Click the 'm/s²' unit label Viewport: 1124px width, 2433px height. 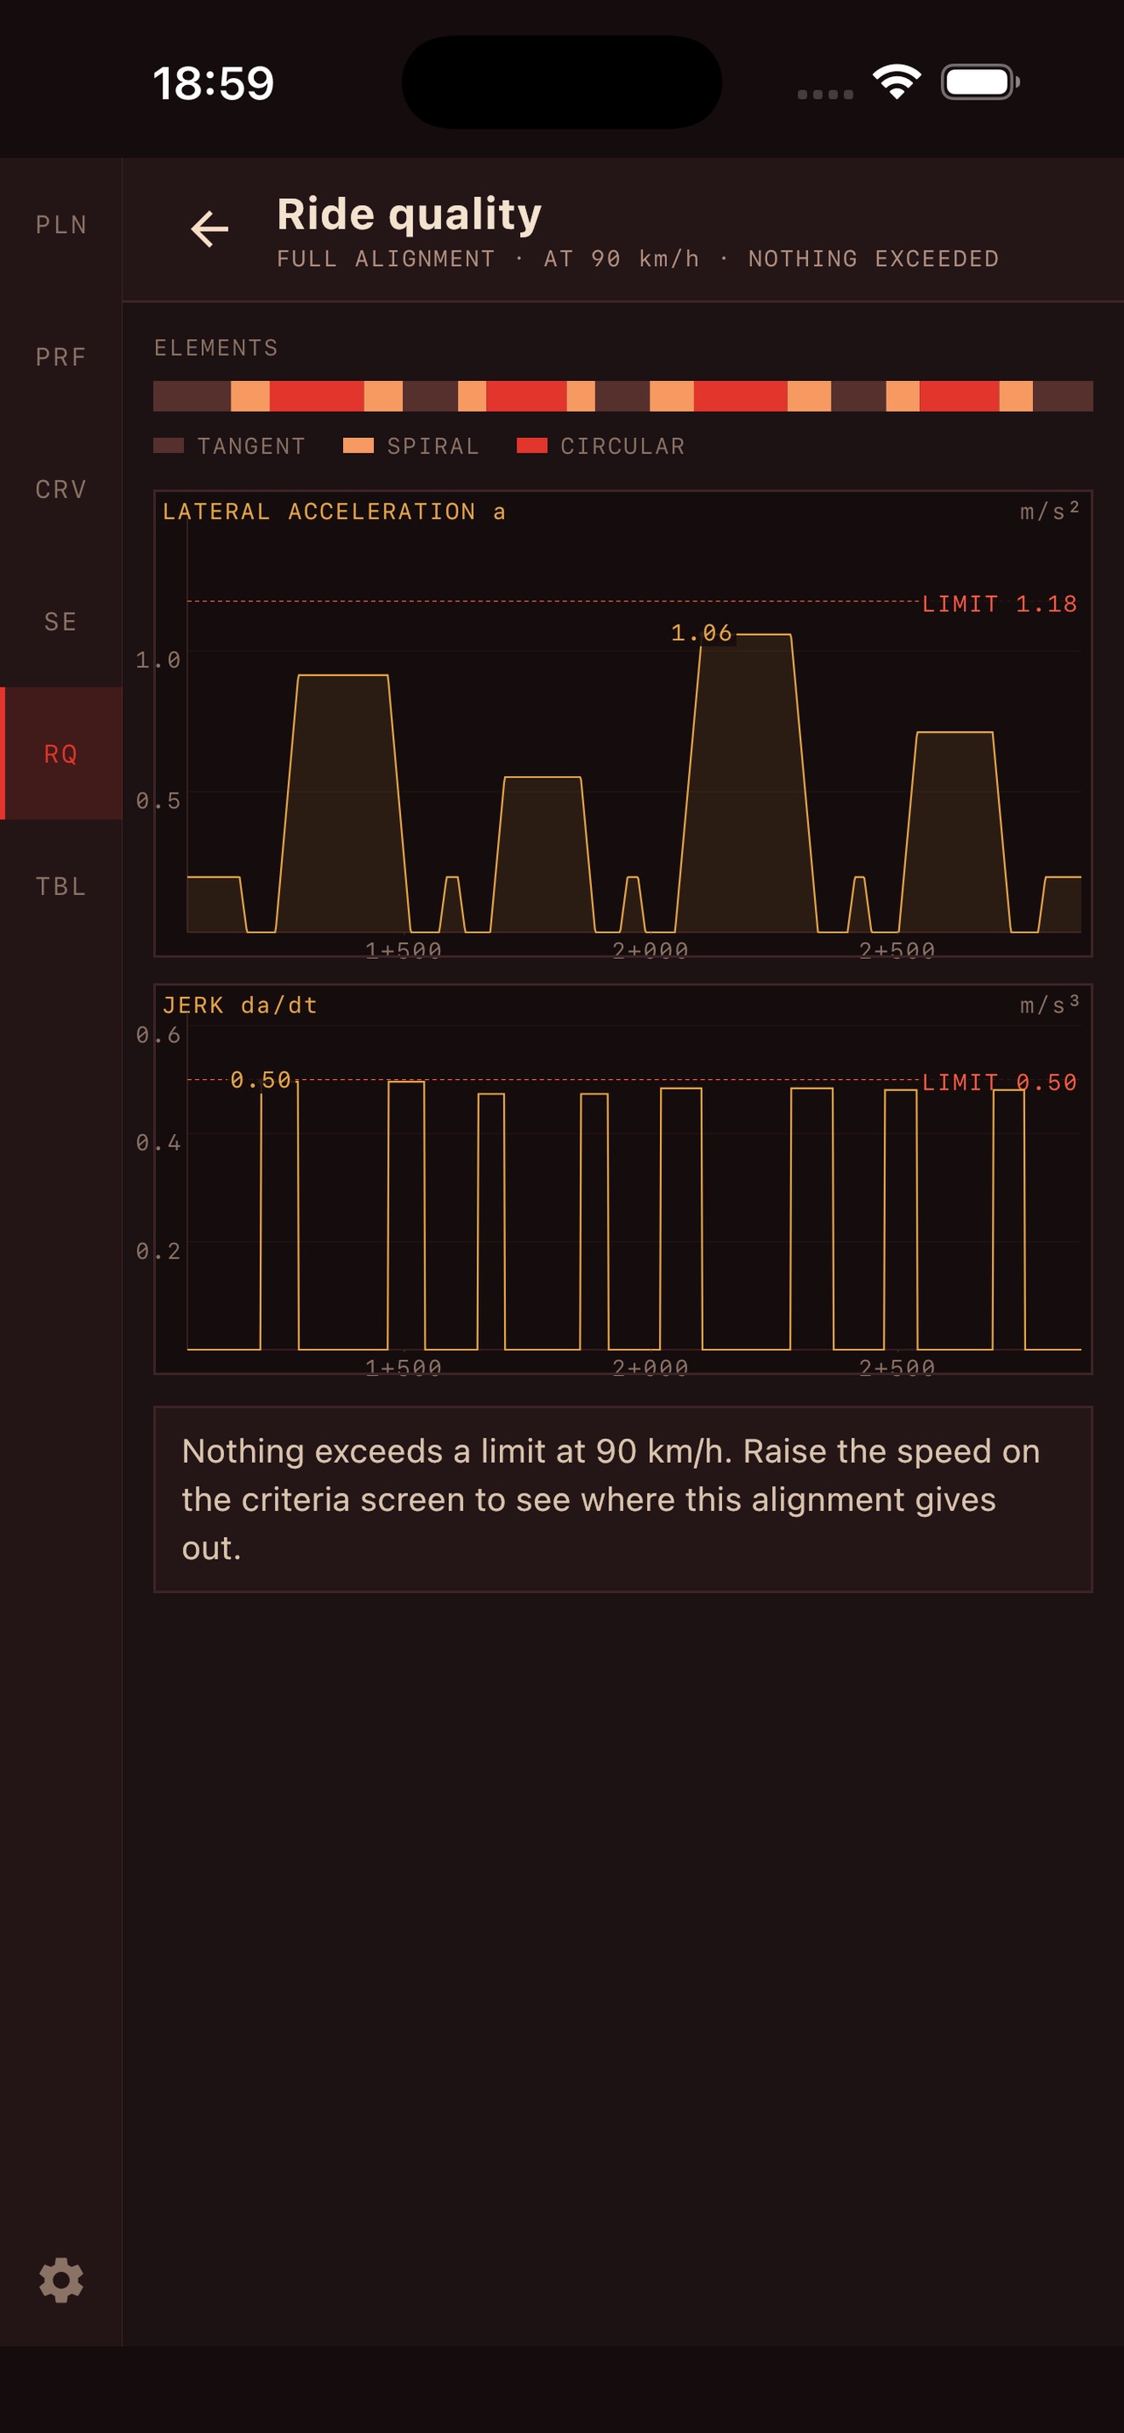[1050, 511]
